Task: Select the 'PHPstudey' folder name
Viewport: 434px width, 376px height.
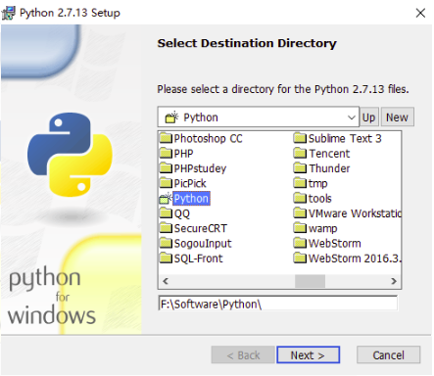Action: coord(200,168)
